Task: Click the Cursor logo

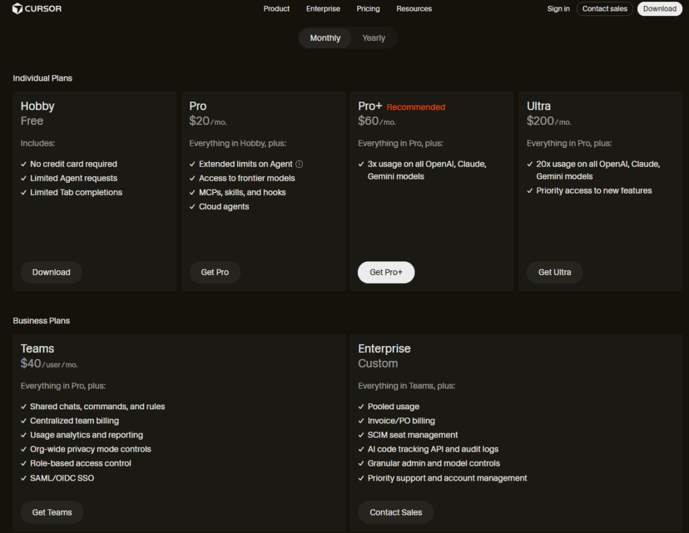Action: click(36, 9)
